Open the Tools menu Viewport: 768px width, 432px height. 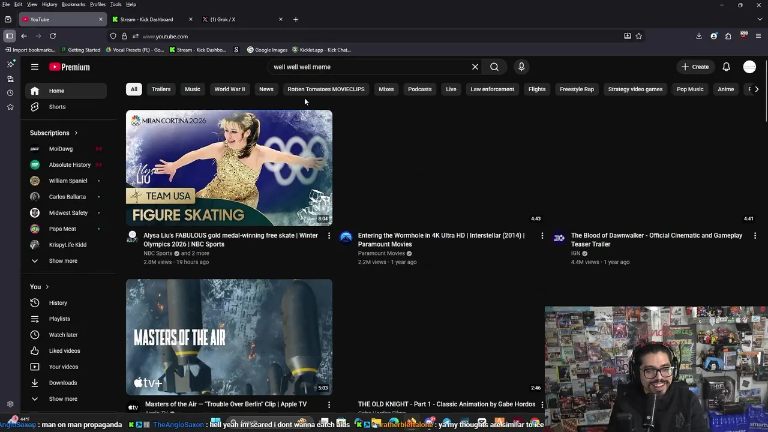(116, 4)
